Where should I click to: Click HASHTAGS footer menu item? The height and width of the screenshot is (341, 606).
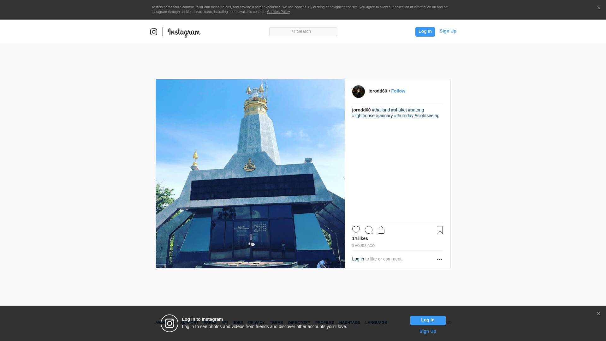(350, 323)
